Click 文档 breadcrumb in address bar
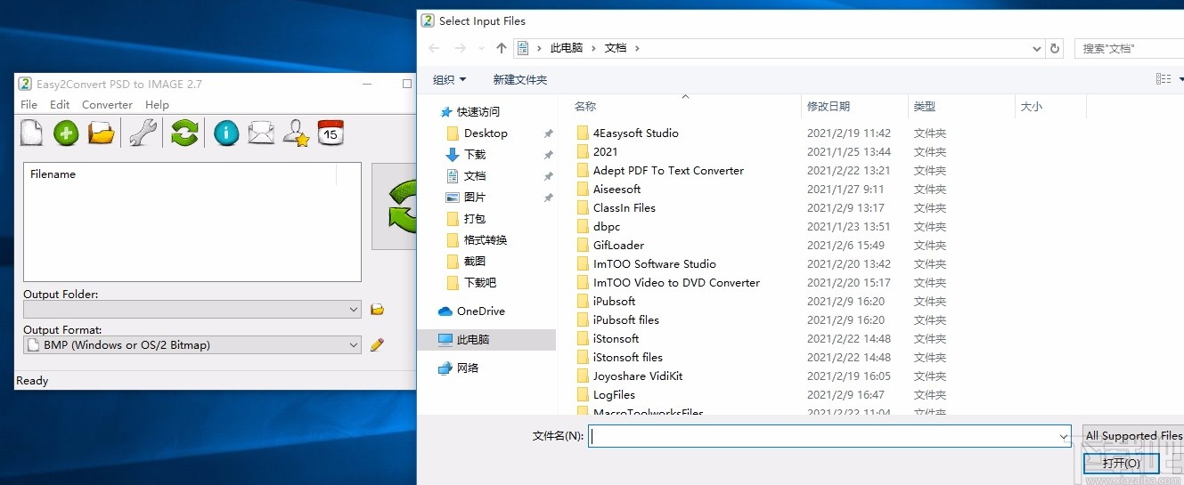The image size is (1184, 485). [616, 48]
